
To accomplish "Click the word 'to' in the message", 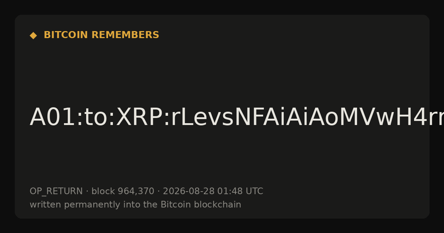I will pyautogui.click(x=95, y=118).
